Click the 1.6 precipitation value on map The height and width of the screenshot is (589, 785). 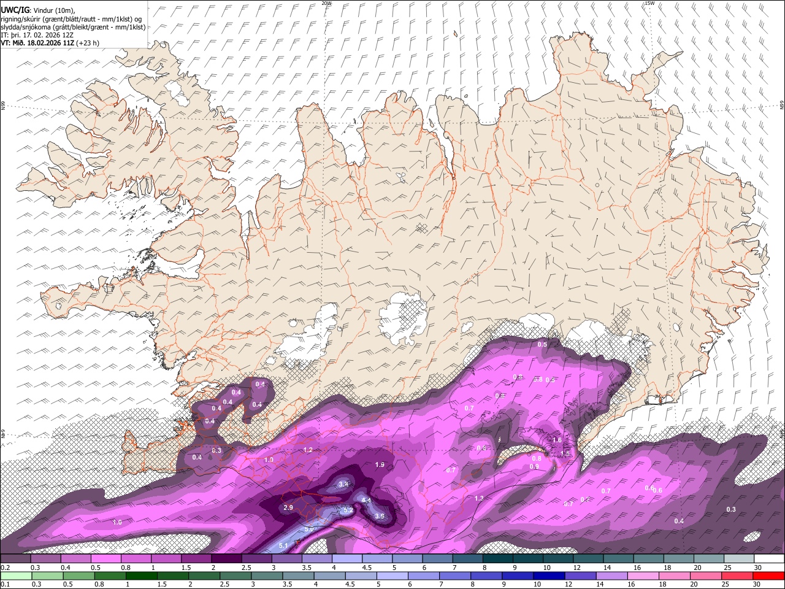coord(557,441)
